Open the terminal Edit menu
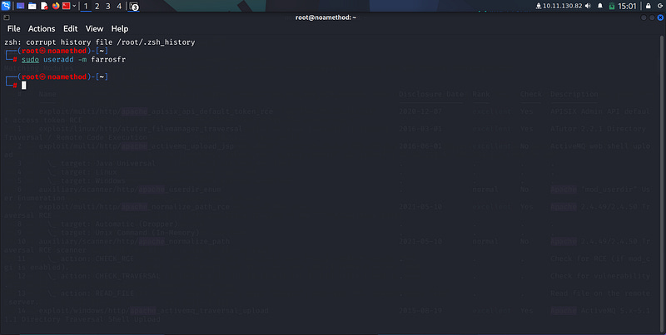This screenshot has width=666, height=335. coord(71,29)
